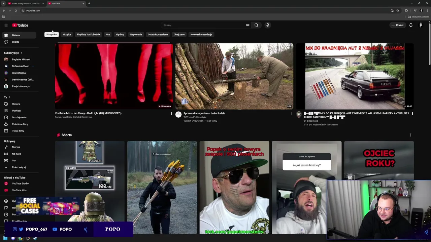Image resolution: width=431 pixels, height=242 pixels.
Task: Open options menu for Leśni ludzie video
Action: point(292,114)
